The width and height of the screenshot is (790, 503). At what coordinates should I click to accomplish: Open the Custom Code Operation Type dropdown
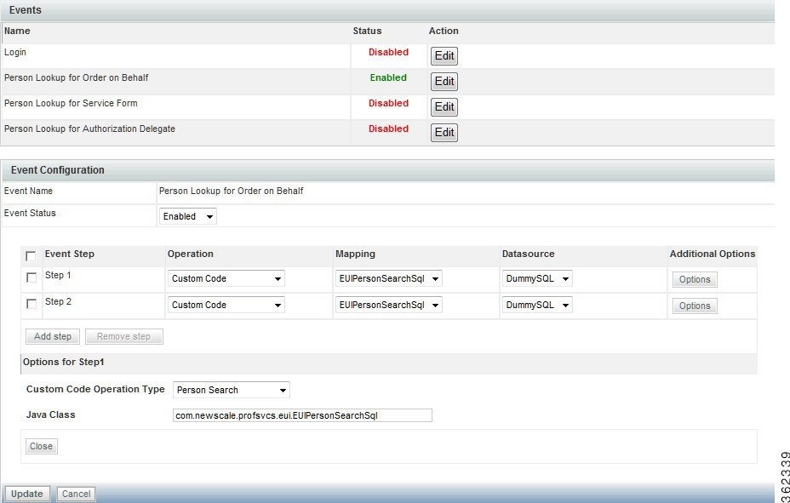click(x=230, y=390)
